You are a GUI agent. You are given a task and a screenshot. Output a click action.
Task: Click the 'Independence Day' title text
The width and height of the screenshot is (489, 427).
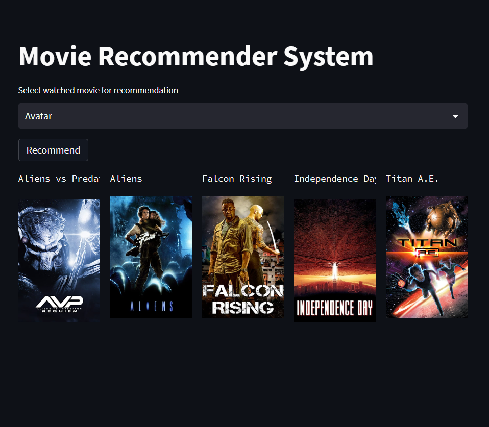tap(335, 179)
